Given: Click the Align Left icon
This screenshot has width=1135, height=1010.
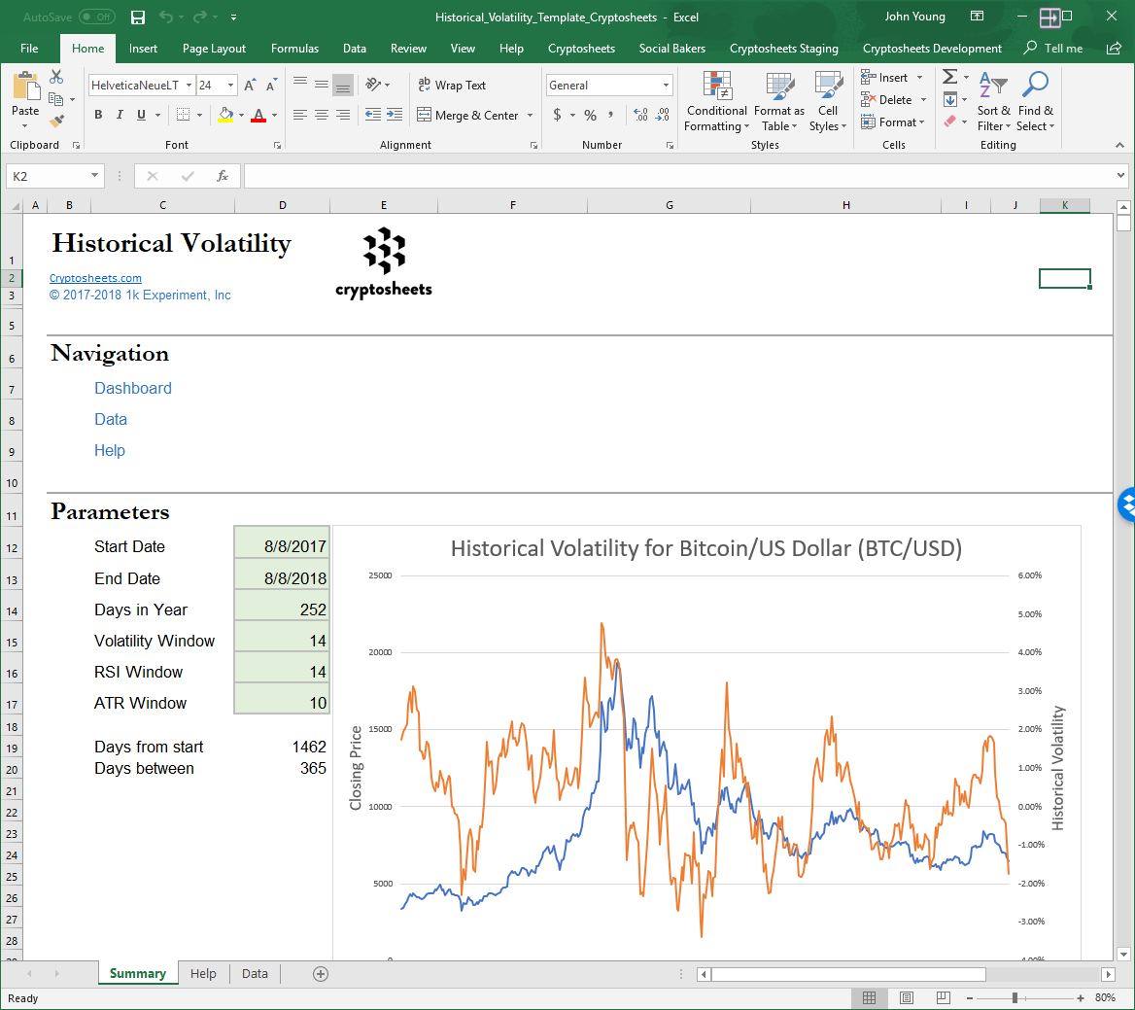Looking at the screenshot, I should click(299, 115).
